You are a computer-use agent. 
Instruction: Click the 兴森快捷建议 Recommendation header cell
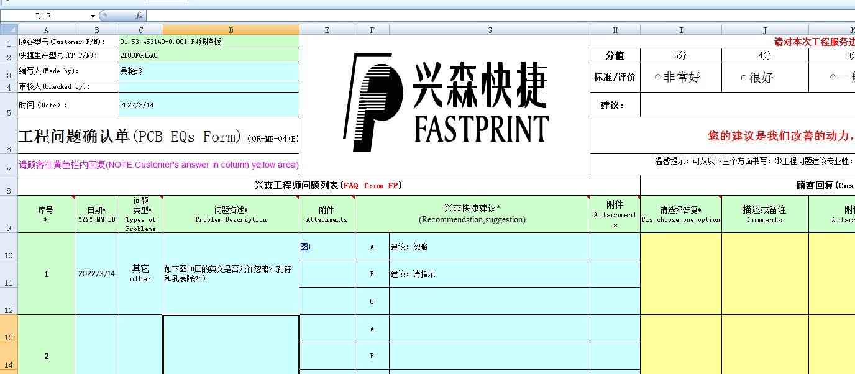point(472,214)
